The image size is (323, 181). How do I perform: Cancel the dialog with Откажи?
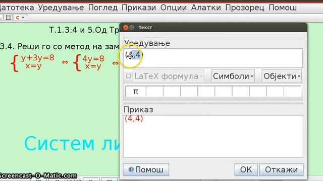tap(282, 170)
